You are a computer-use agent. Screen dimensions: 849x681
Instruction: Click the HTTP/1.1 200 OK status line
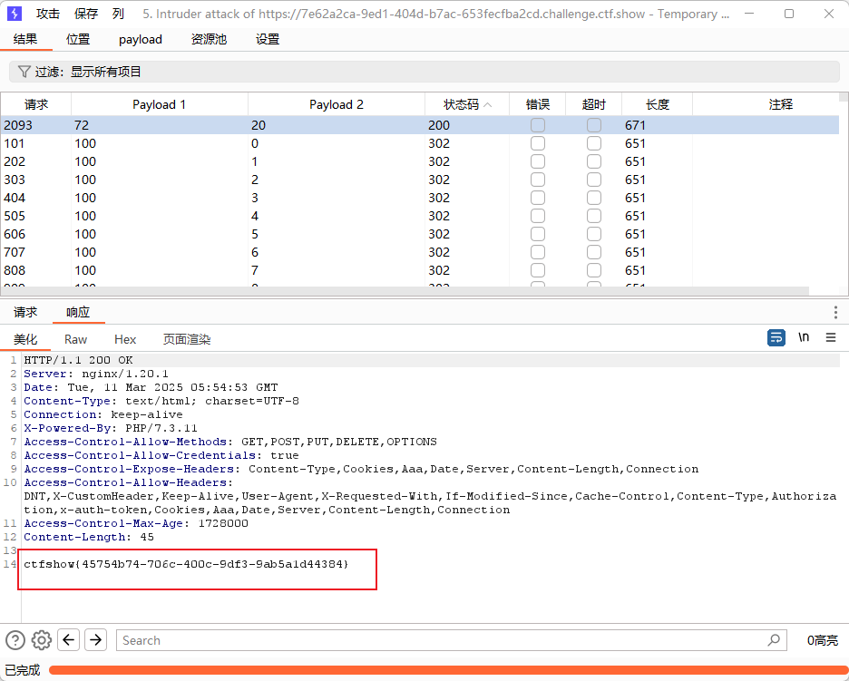tap(79, 360)
